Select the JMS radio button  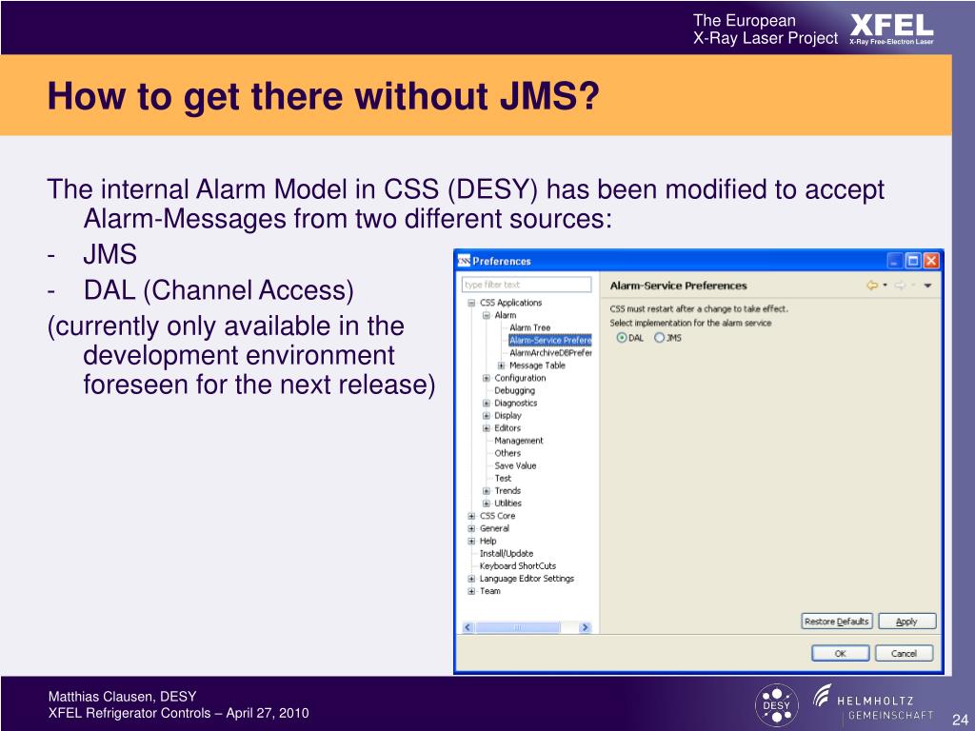pos(659,338)
